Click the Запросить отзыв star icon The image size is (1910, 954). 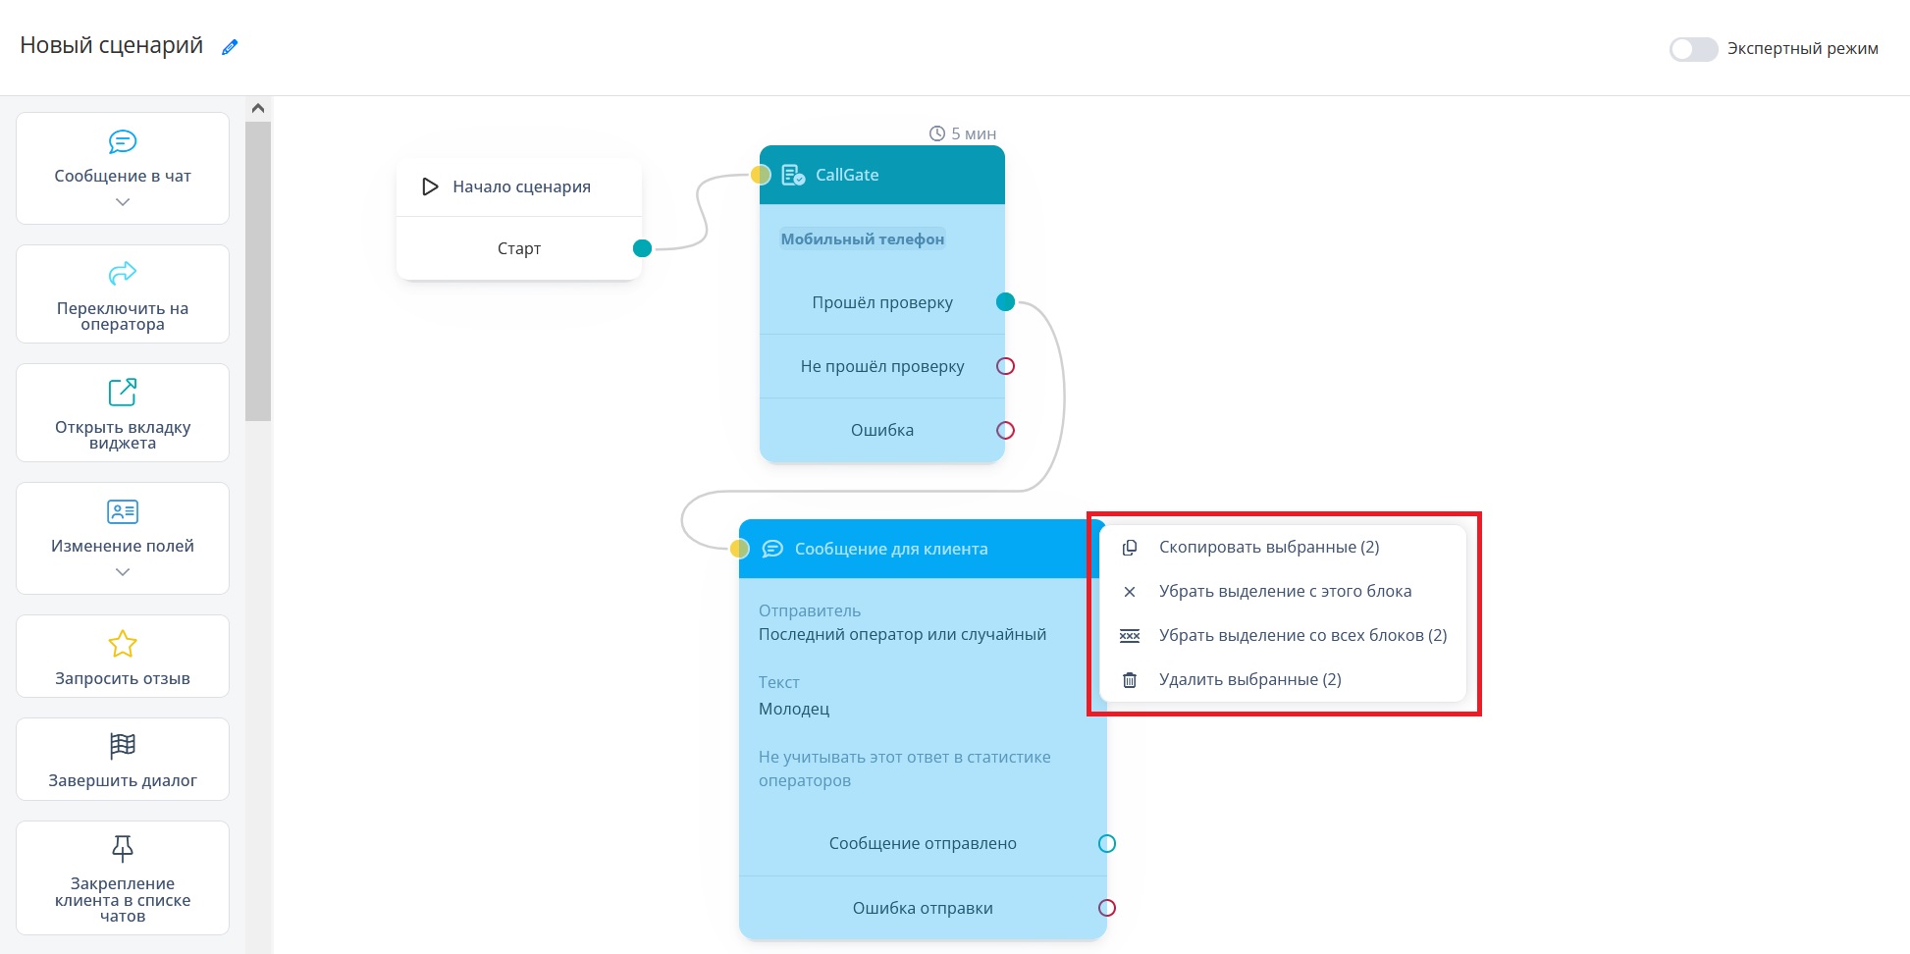(x=123, y=644)
